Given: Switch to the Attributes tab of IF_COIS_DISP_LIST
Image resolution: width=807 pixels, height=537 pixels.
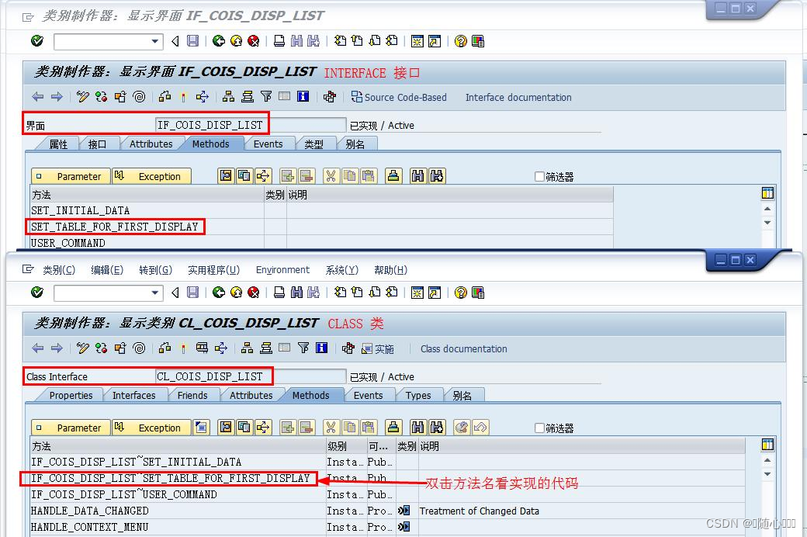Looking at the screenshot, I should tap(150, 144).
